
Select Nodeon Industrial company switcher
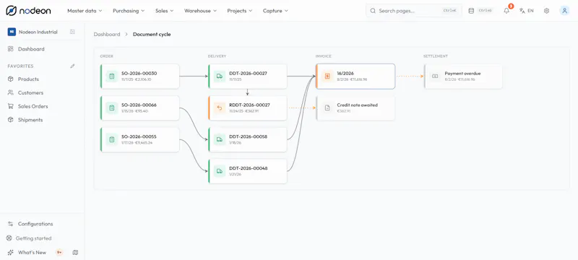33,32
